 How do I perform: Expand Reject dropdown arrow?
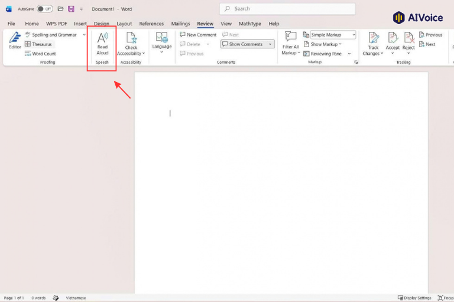[x=408, y=53]
